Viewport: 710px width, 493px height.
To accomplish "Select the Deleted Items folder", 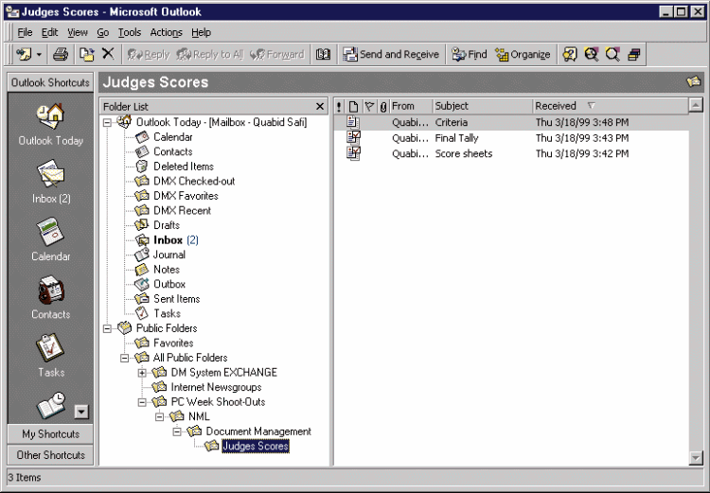I will coord(184,167).
